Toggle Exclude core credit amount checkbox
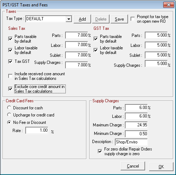 [10, 89]
